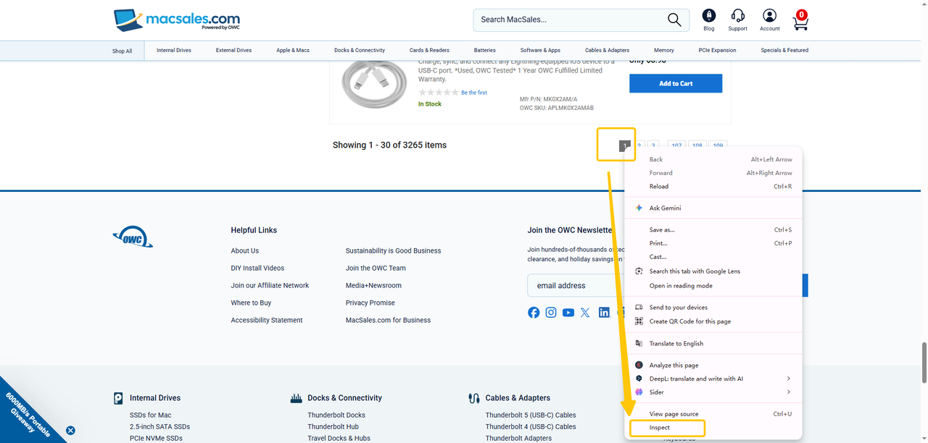This screenshot has height=443, width=928.
Task: Open the shopping cart icon
Action: pos(800,20)
